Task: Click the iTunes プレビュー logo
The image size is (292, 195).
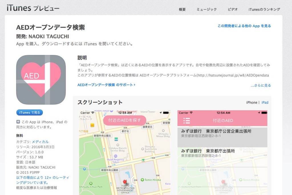Action: [33, 8]
